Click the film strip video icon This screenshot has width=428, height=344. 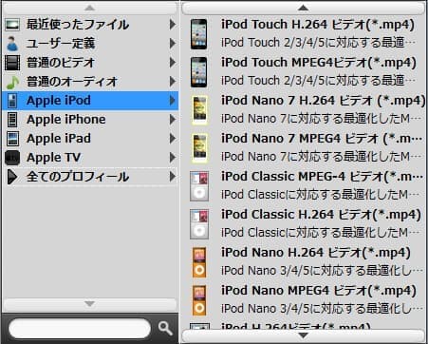pos(12,63)
